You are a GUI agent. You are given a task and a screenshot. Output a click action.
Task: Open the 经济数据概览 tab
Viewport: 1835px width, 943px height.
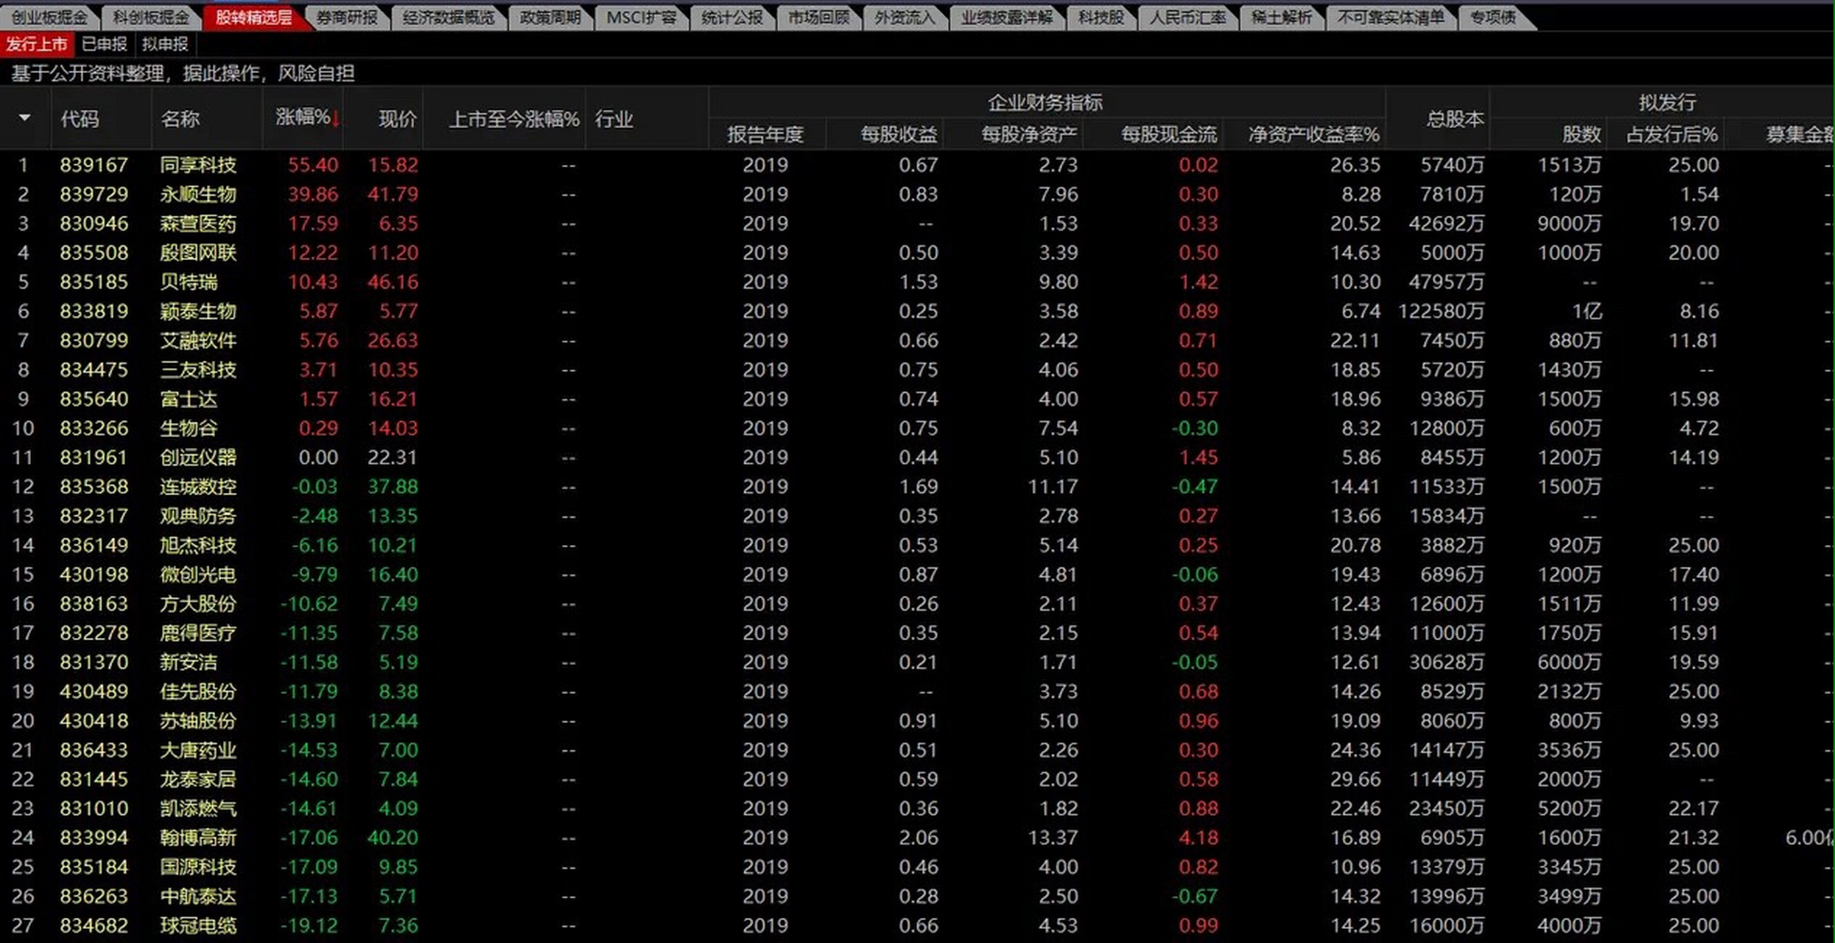pyautogui.click(x=448, y=17)
